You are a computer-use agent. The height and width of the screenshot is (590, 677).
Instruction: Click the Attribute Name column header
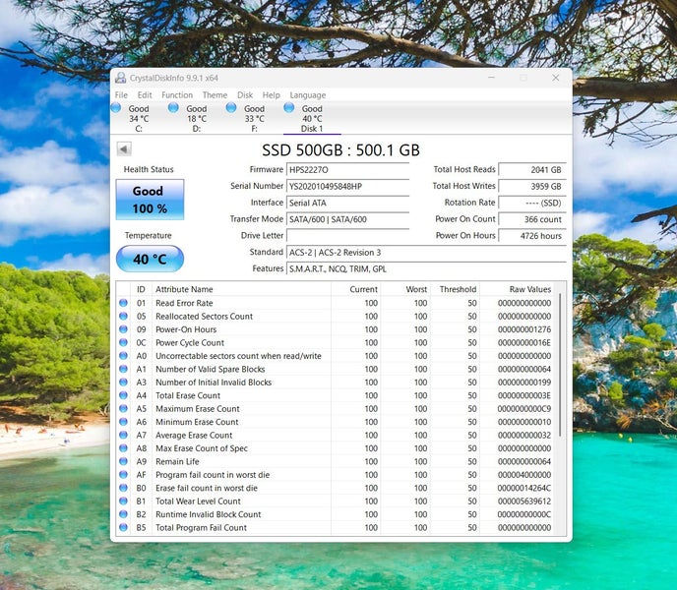[x=241, y=289]
